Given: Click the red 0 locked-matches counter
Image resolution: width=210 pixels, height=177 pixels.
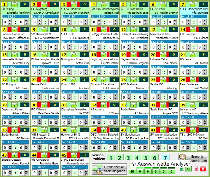Looking at the screenshot, I should [x=203, y=169].
